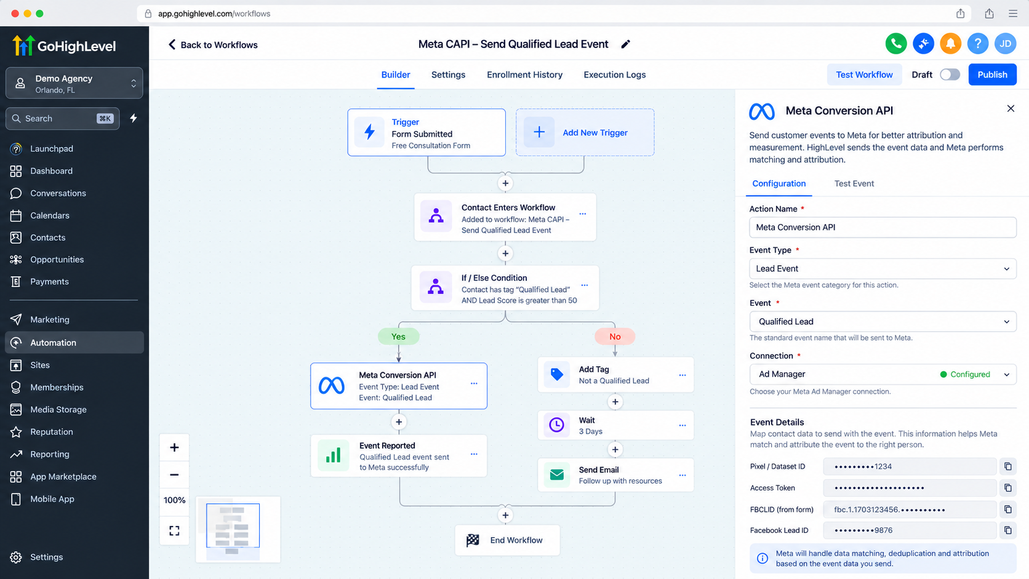
Task: Open options for Add Tag node
Action: 682,375
